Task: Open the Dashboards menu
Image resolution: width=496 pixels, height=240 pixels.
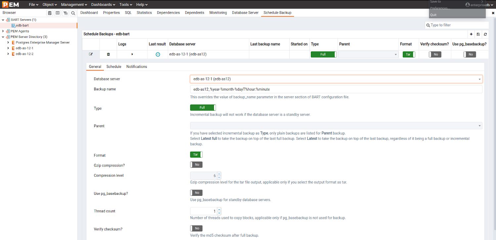Action: (103, 5)
